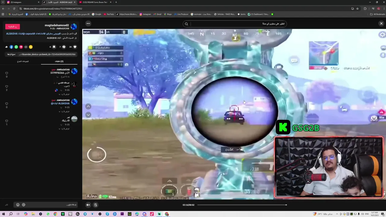Switch to INSANE Sonic Boom YouTube tab
This screenshot has width=386, height=217.
[95, 2]
